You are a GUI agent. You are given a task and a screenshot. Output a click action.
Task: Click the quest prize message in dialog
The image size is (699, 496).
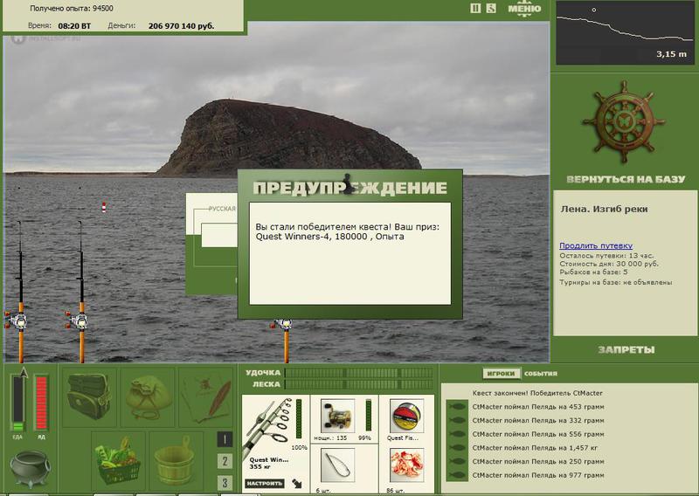[x=347, y=231]
